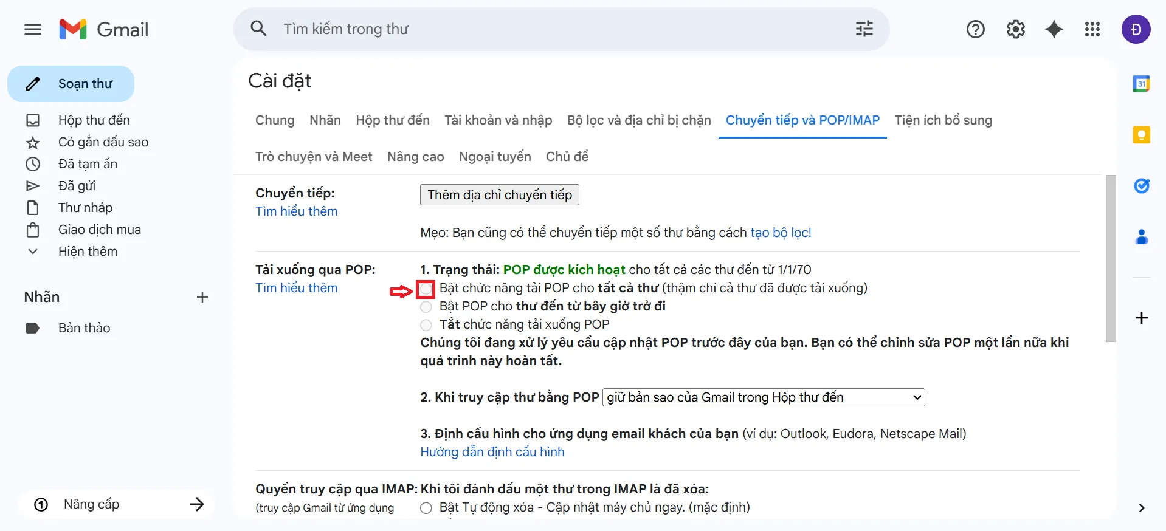Open the Help question mark icon
This screenshot has height=531, width=1166.
975,29
